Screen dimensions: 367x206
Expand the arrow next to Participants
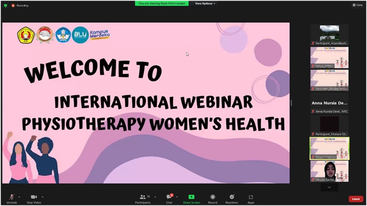pos(155,196)
